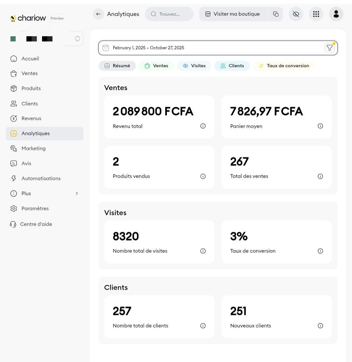
Task: Open the user profile avatar
Action: click(336, 14)
